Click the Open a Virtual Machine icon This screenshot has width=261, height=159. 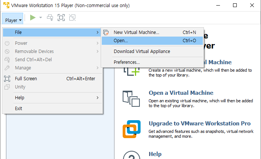(131, 99)
